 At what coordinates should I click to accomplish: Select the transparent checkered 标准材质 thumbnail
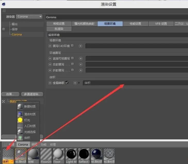coord(109,156)
